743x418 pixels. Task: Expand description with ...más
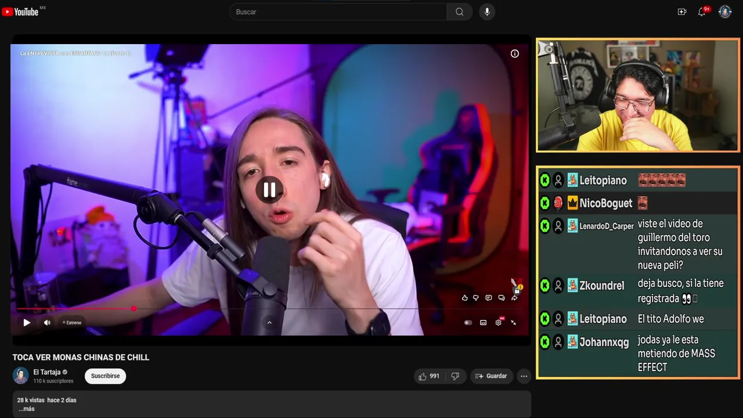27,409
